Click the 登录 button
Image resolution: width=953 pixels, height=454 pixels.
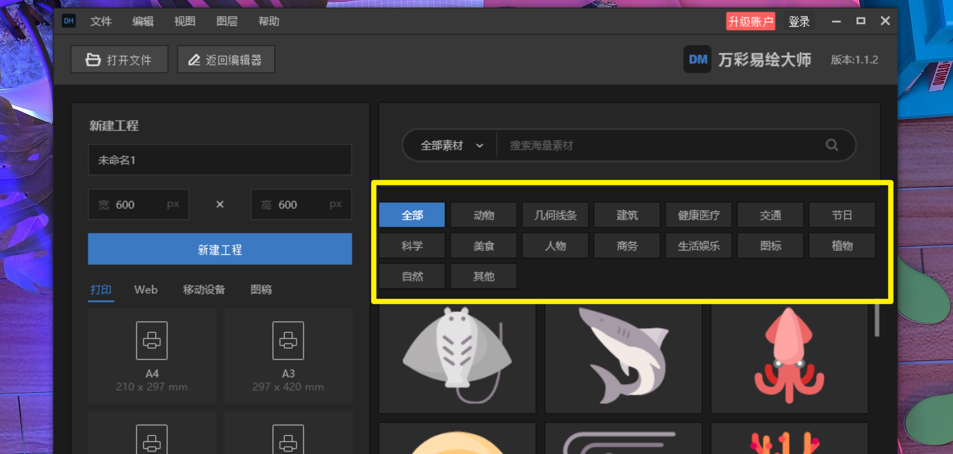[799, 22]
